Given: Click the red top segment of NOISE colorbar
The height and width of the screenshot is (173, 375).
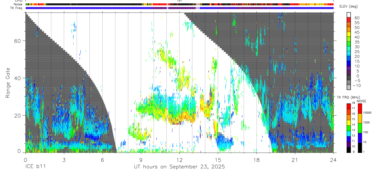Looking at the screenshot, I should [x=360, y=109].
